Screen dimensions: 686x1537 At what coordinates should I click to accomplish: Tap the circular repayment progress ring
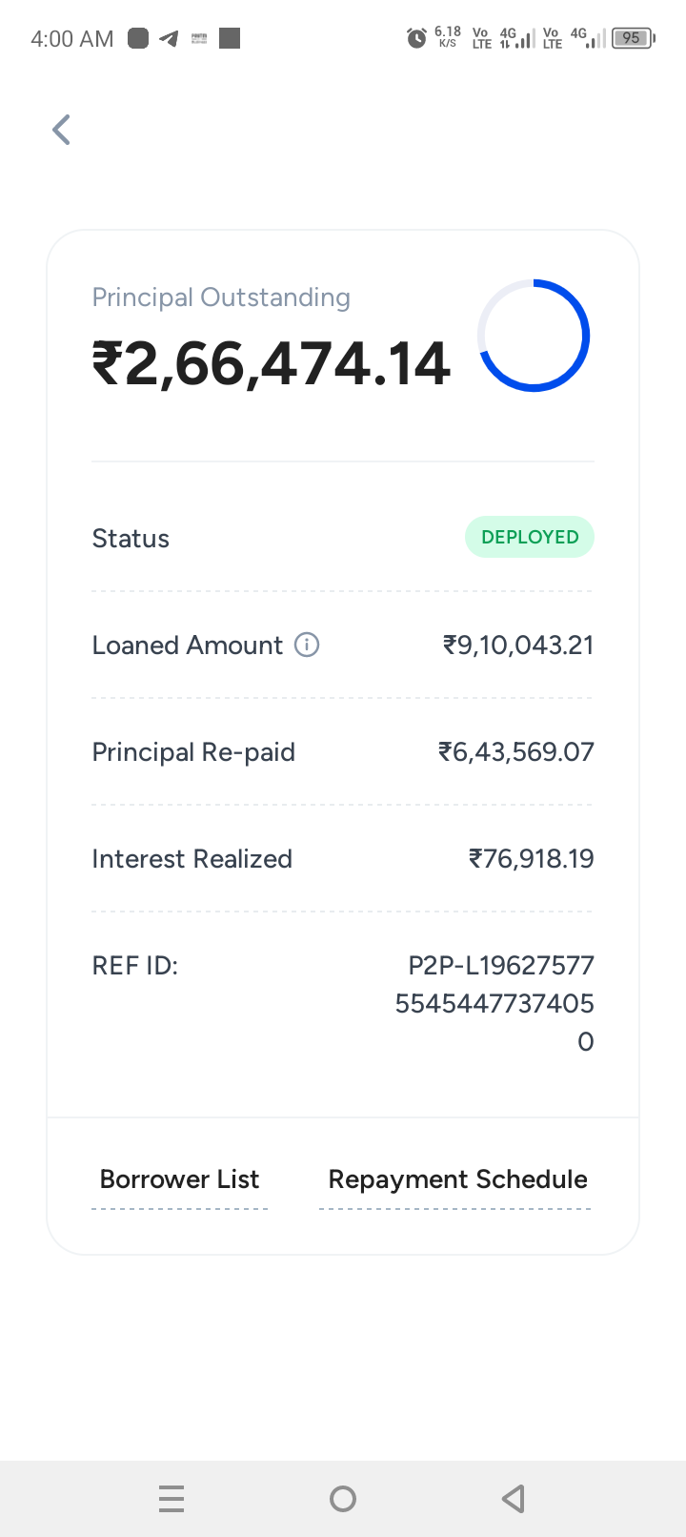click(534, 336)
